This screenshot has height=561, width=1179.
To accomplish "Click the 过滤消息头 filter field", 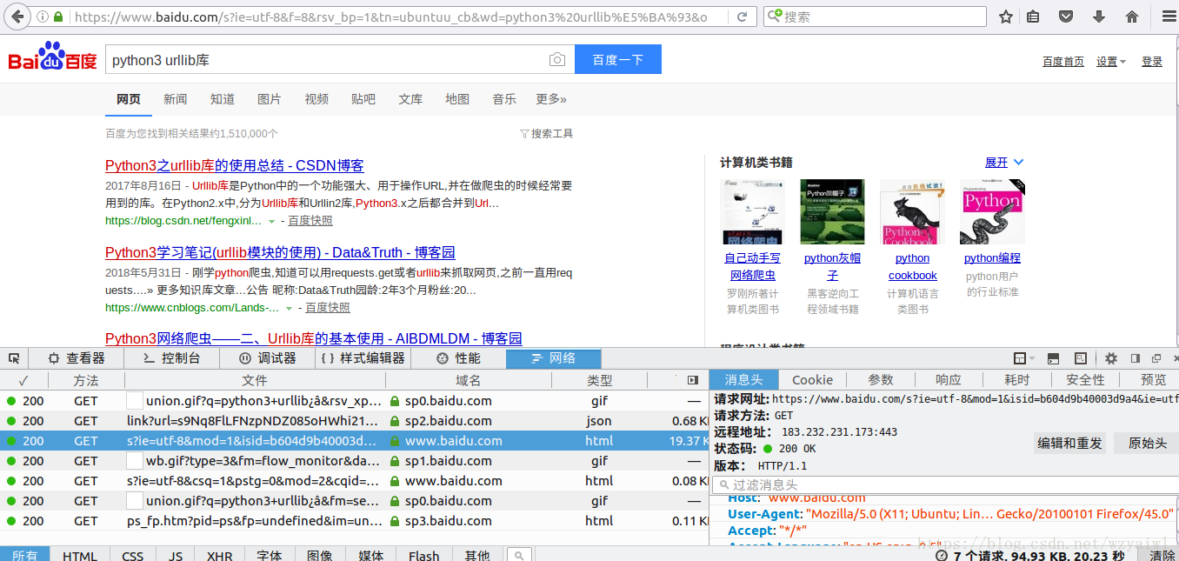I will 943,485.
